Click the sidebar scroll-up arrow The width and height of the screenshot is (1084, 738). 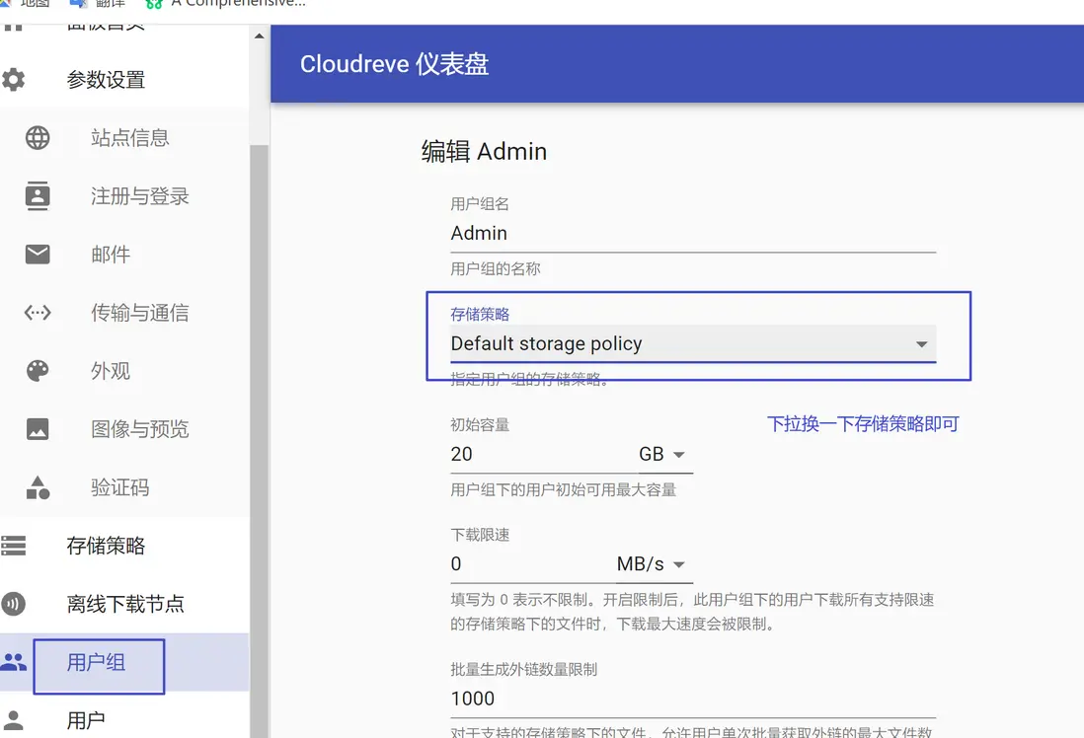(260, 36)
